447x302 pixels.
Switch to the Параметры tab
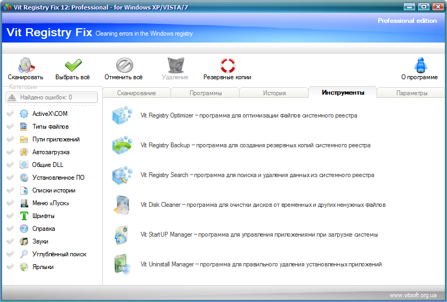click(x=412, y=93)
